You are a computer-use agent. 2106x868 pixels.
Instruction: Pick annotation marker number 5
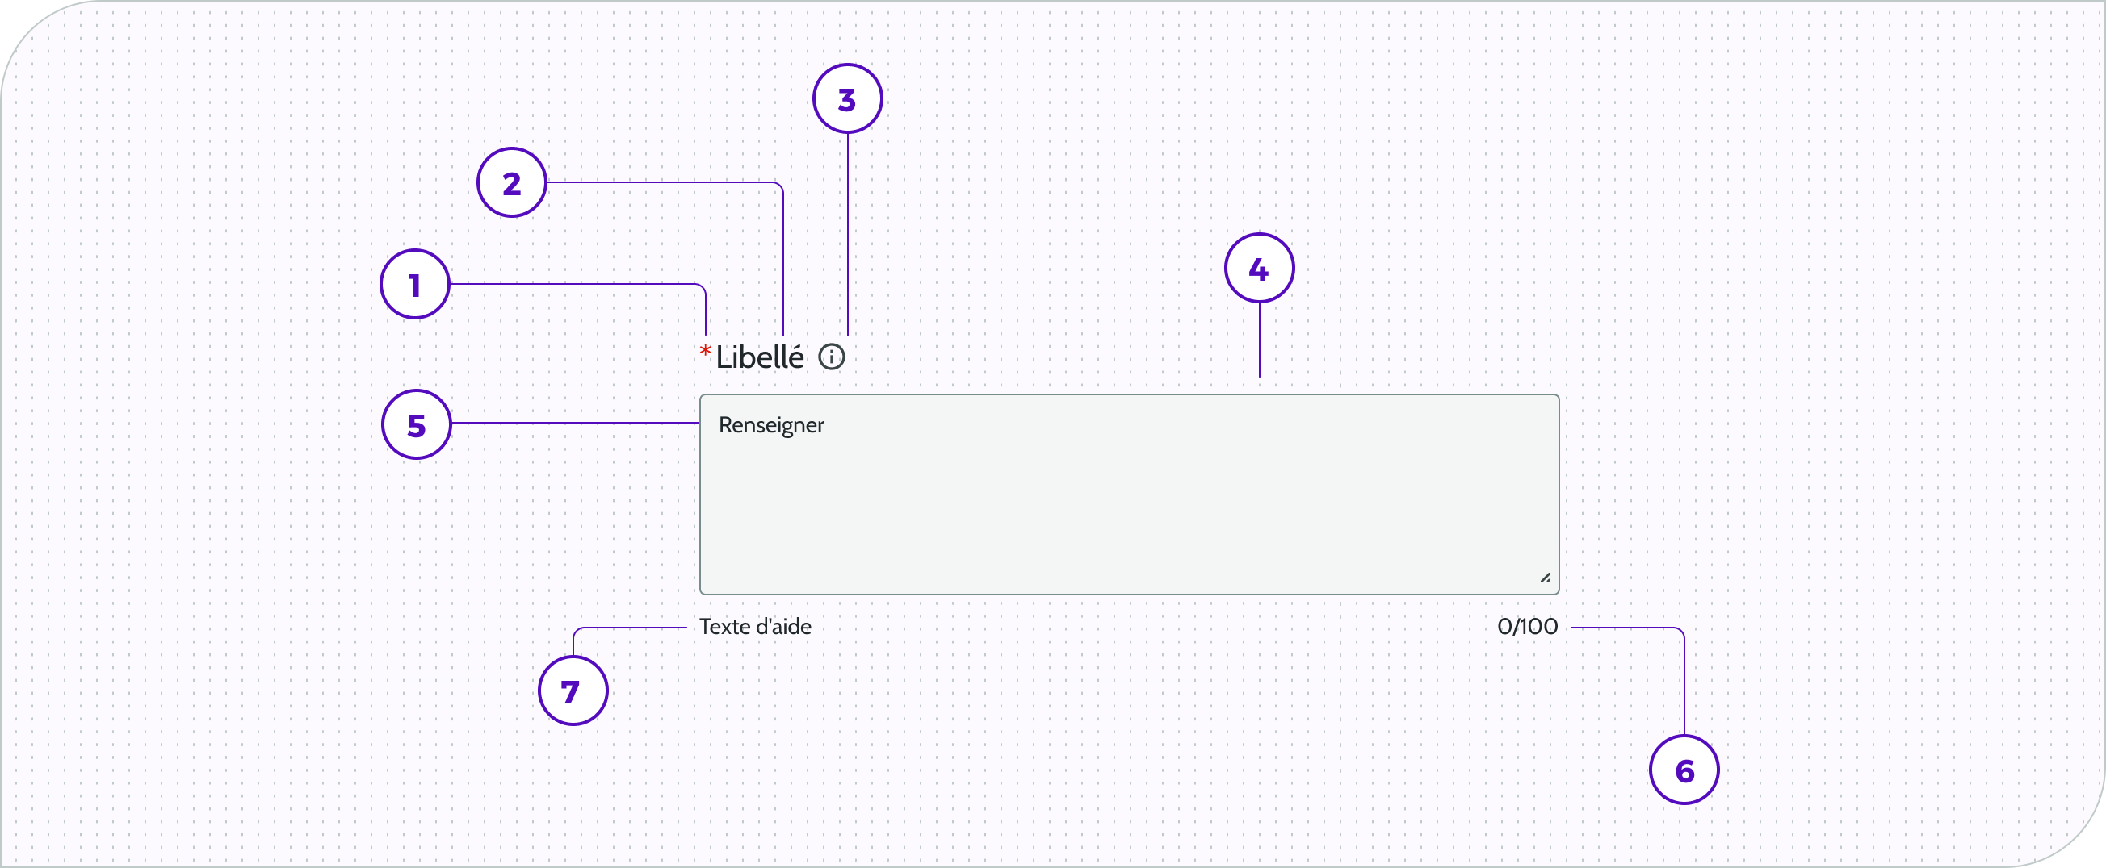[x=417, y=424]
